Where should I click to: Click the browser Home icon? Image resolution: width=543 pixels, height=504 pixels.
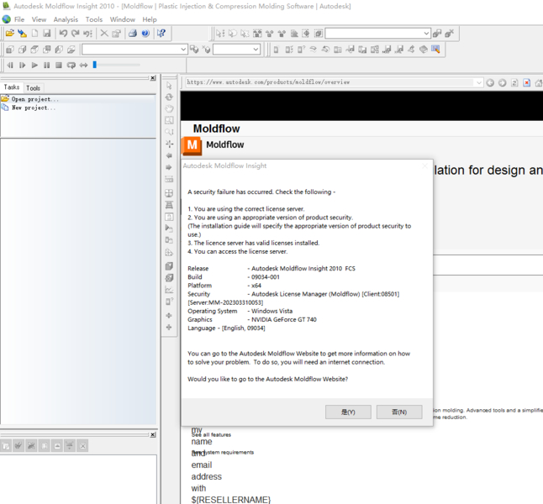pos(539,83)
